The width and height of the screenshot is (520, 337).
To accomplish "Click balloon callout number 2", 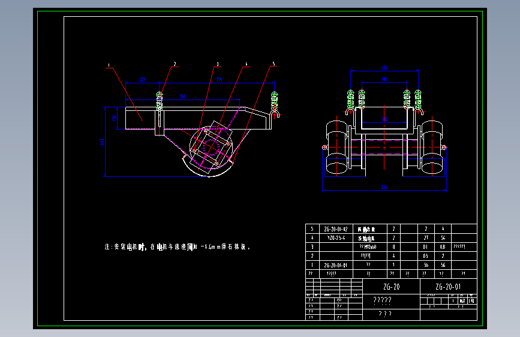I will [175, 64].
